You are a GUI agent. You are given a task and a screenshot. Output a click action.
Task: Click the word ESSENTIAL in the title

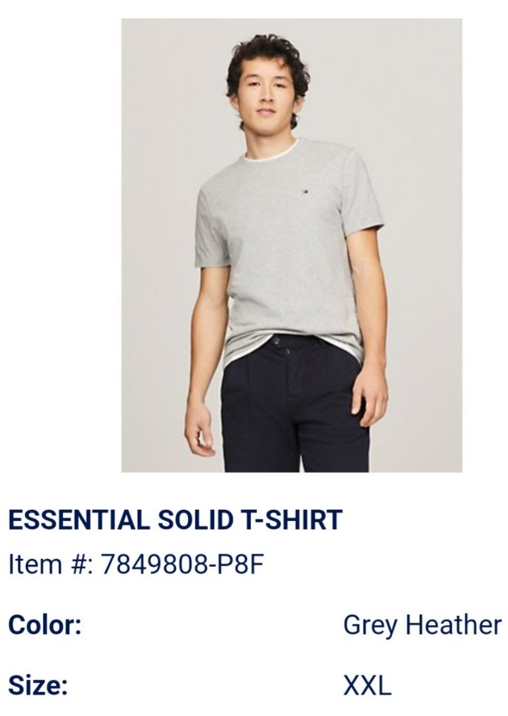[79, 519]
